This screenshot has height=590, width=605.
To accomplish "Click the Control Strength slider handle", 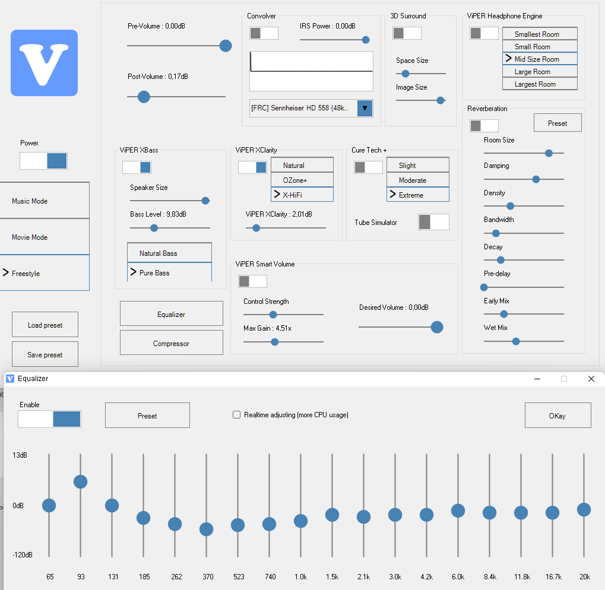I will pos(273,315).
